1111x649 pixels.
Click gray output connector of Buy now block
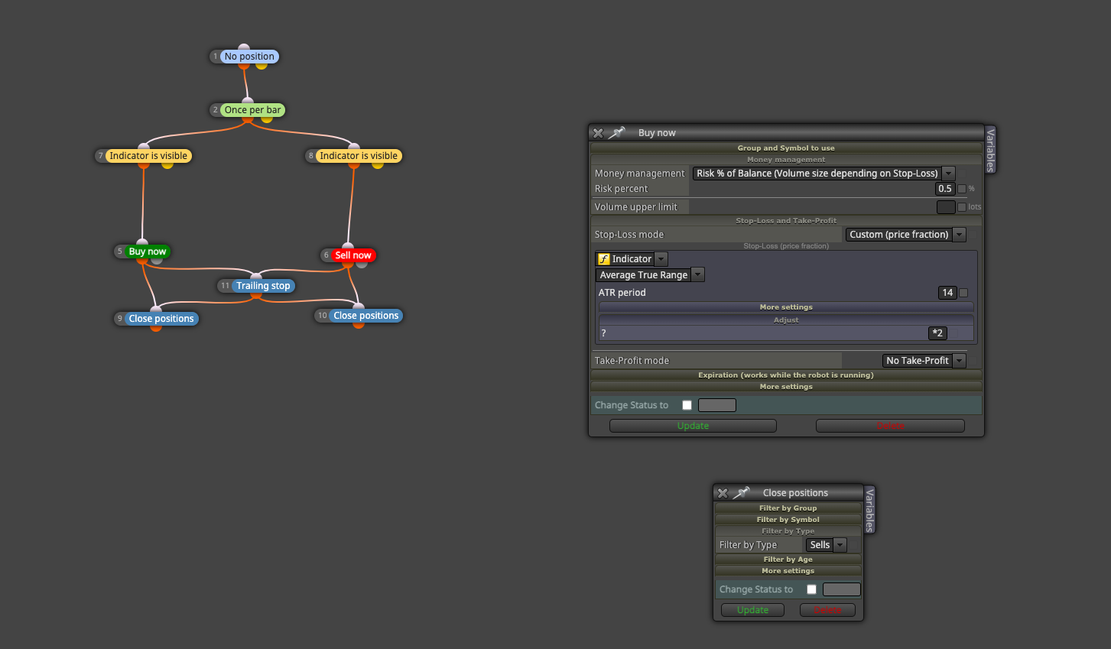click(157, 260)
